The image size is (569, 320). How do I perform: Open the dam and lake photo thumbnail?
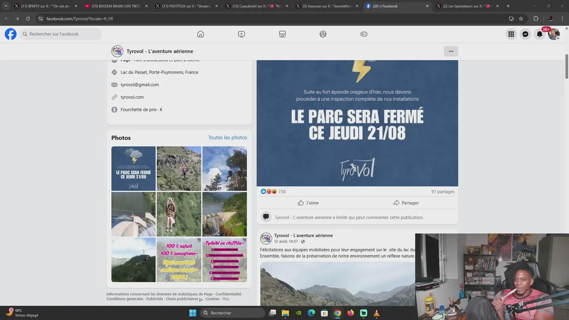pos(224,214)
